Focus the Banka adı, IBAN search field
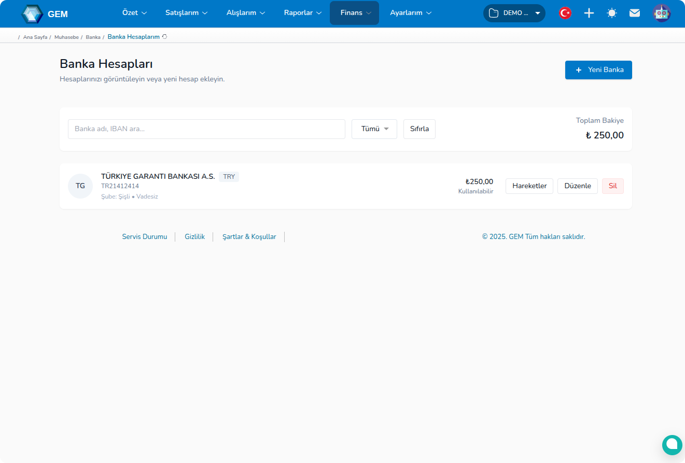The height and width of the screenshot is (463, 685). [x=206, y=129]
